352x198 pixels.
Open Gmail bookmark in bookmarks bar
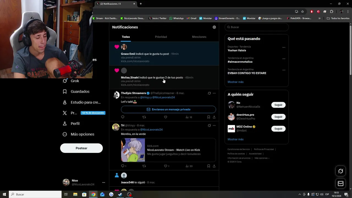point(191,18)
